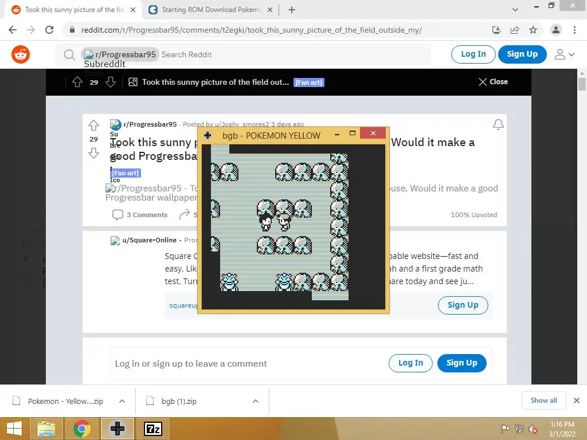The height and width of the screenshot is (440, 587).
Task: Switch to Starting ROM Download tab
Action: click(212, 10)
